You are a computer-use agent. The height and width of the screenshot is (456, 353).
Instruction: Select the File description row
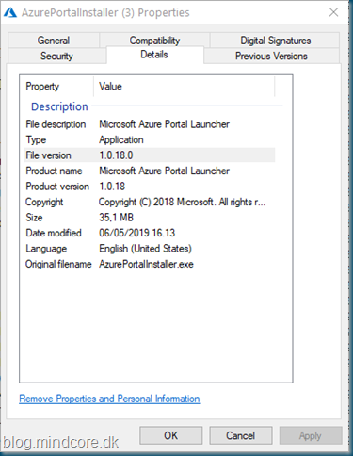click(150, 124)
